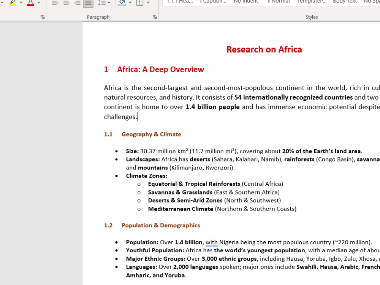Open line spacing dropdown arrow
Screen dimensions: 380x285
(x=109, y=2)
